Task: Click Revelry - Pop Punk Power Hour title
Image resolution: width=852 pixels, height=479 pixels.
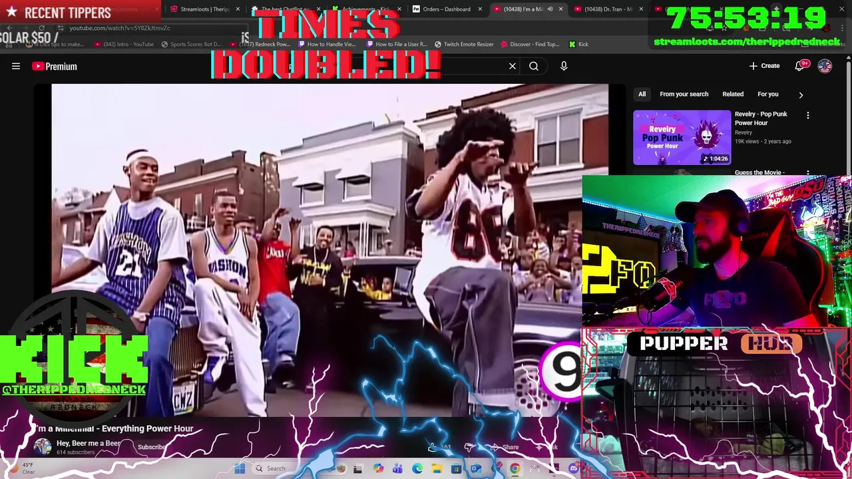Action: (761, 118)
